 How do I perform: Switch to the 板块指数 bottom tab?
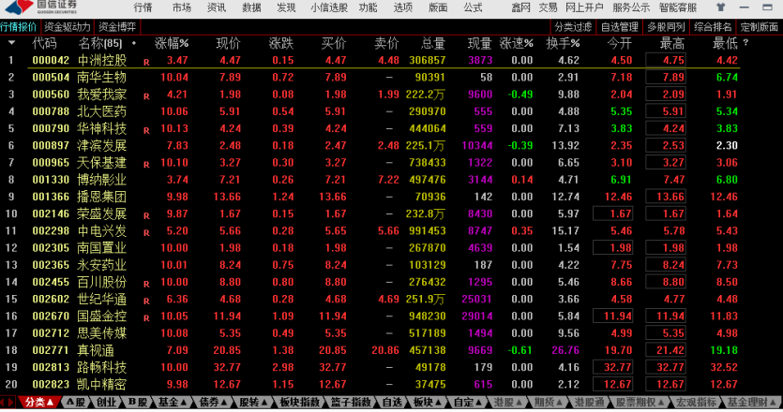299,402
